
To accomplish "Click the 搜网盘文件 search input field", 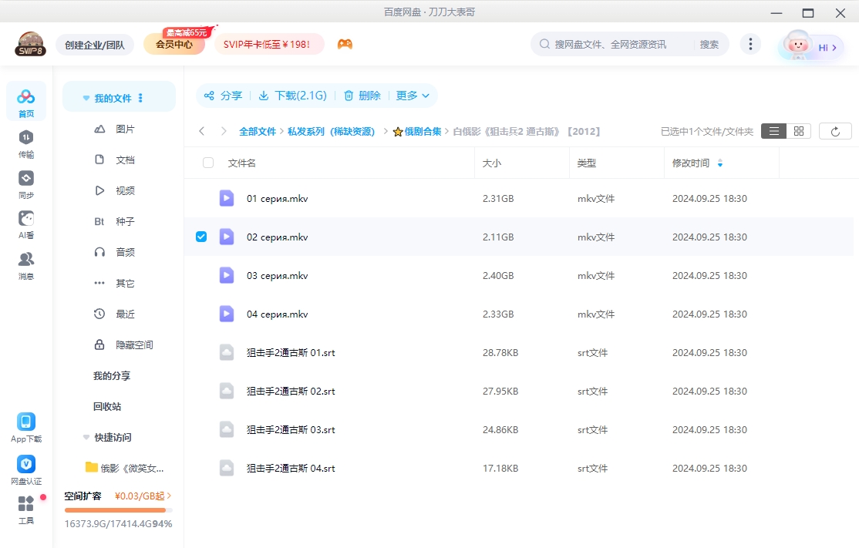I will click(x=609, y=44).
